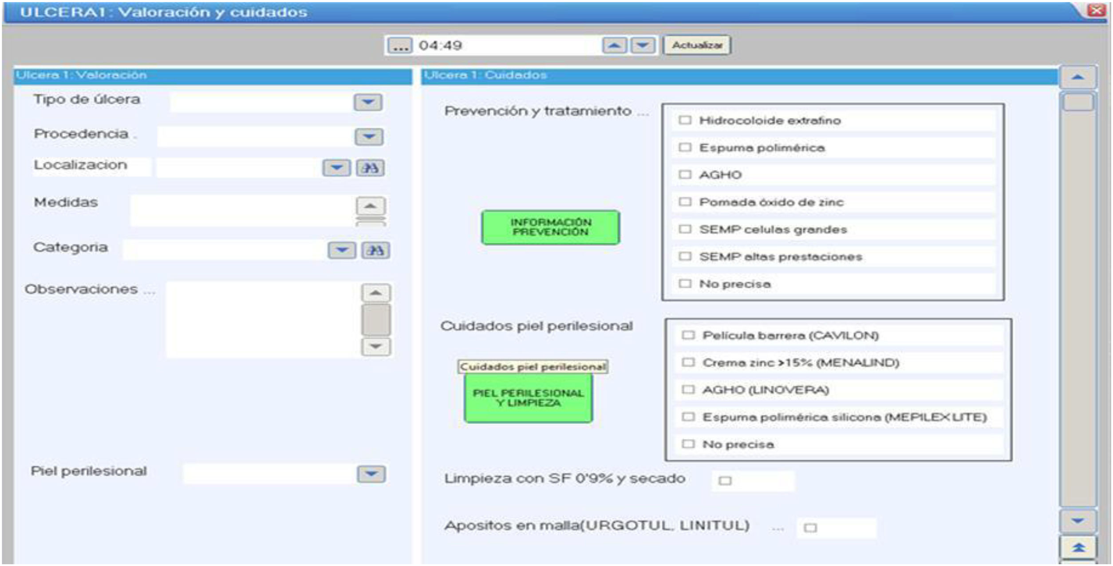Click inside the Medidas text field
This screenshot has width=1113, height=566.
tap(242, 210)
